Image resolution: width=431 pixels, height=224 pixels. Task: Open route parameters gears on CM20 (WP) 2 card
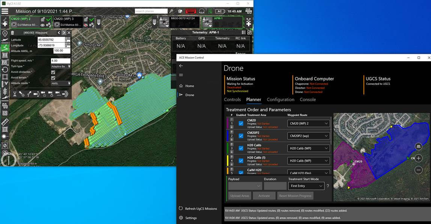click(x=48, y=25)
